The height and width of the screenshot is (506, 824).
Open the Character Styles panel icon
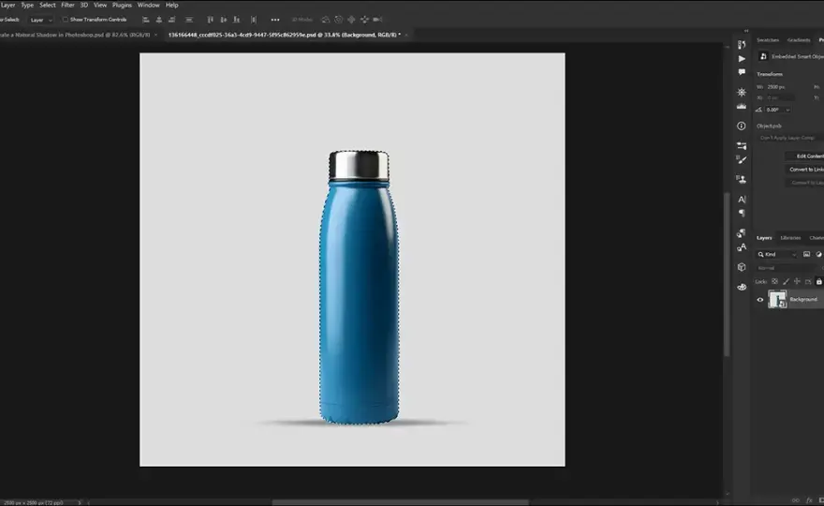tap(742, 247)
